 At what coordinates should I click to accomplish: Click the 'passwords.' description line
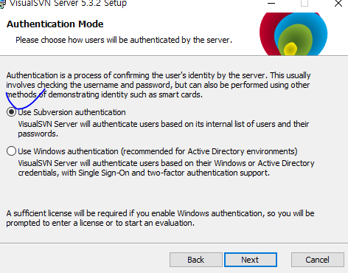point(38,134)
